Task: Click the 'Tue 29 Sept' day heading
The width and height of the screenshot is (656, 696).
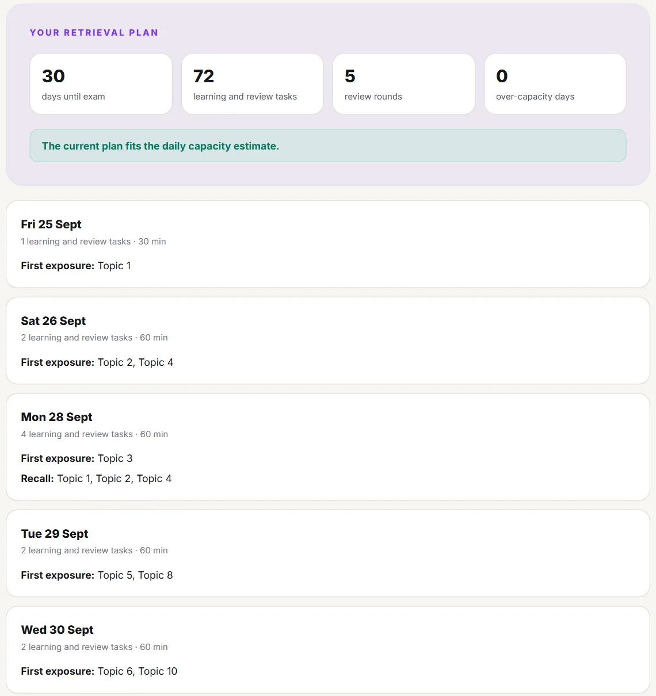Action: click(x=55, y=534)
